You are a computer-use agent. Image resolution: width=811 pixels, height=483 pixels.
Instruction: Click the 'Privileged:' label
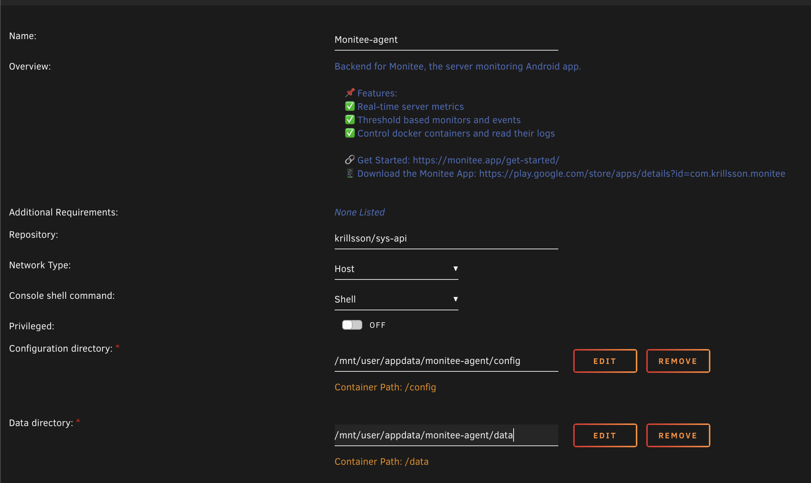coord(32,326)
